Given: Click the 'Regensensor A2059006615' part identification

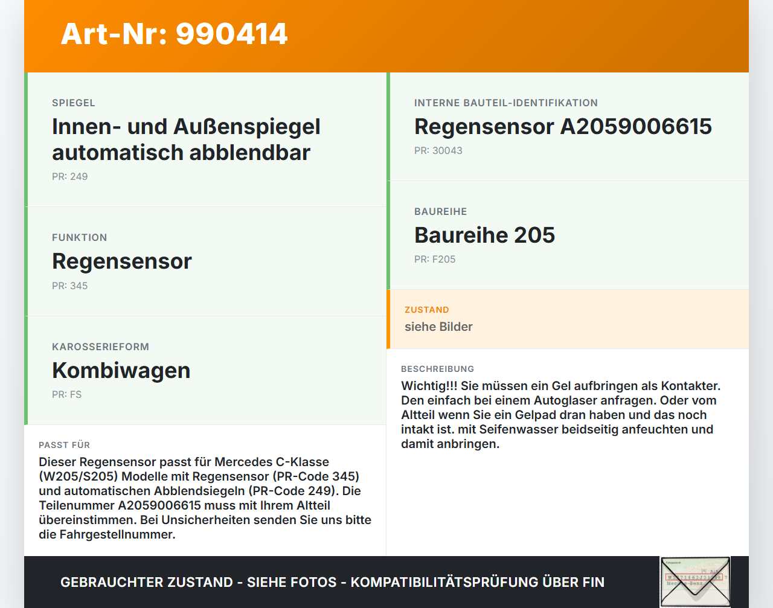Looking at the screenshot, I should point(563,127).
